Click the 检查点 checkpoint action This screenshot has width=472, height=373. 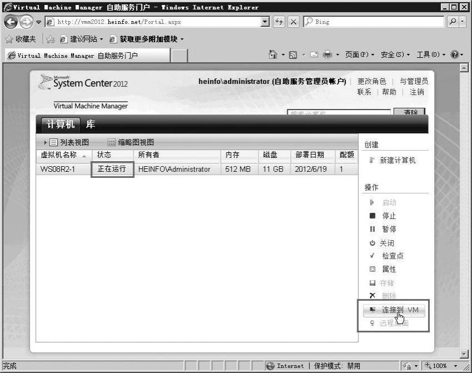pos(386,256)
